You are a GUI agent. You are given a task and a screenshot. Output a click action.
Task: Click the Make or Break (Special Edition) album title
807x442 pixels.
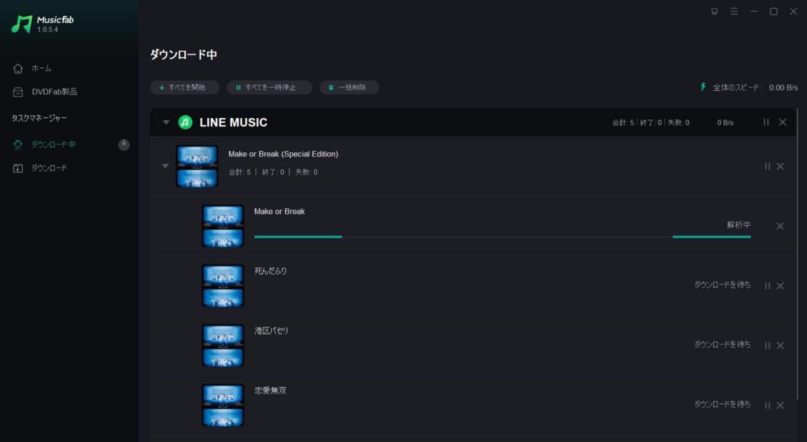point(283,154)
